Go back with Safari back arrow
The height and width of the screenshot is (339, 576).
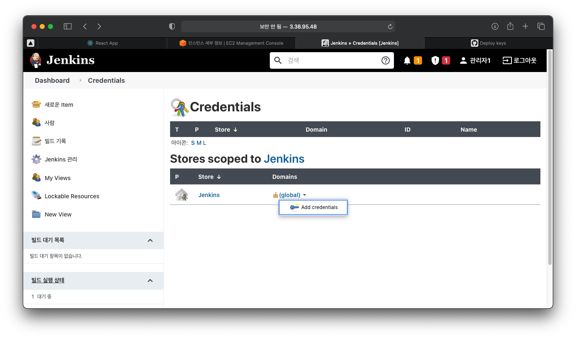pos(85,26)
